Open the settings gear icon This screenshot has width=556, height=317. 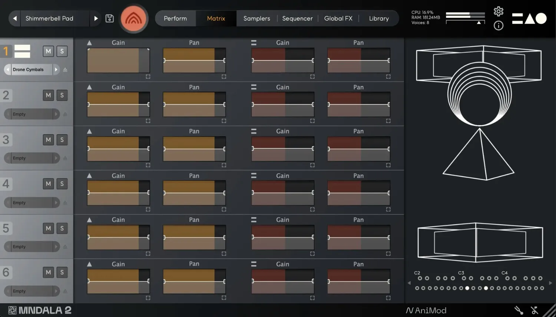click(498, 11)
